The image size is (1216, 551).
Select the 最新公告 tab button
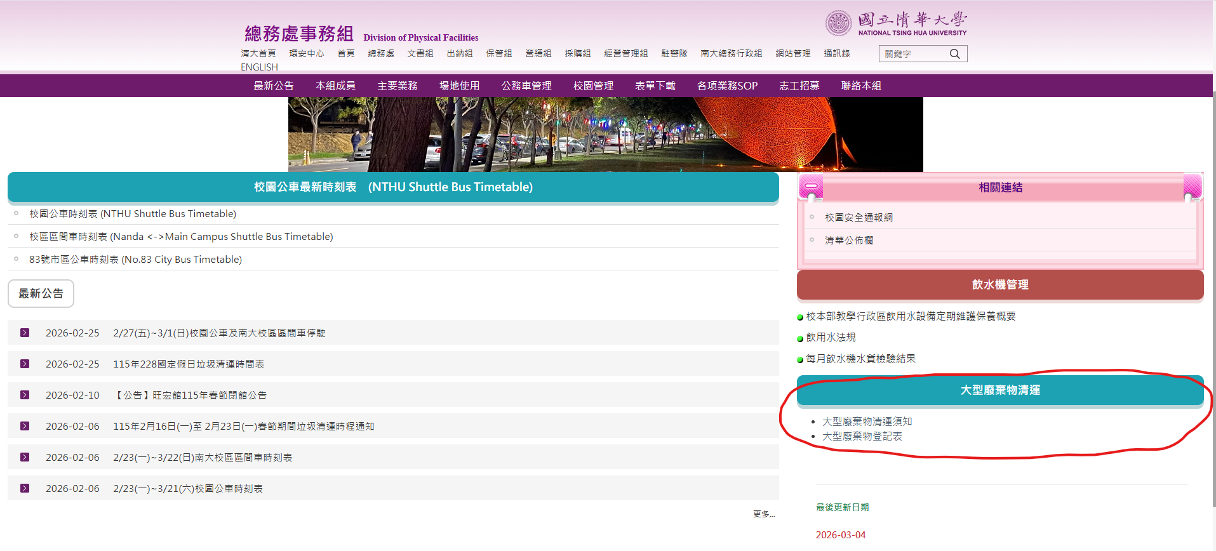(41, 293)
